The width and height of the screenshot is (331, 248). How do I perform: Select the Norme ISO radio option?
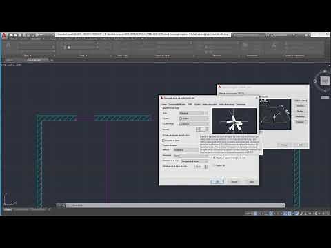click(214, 165)
